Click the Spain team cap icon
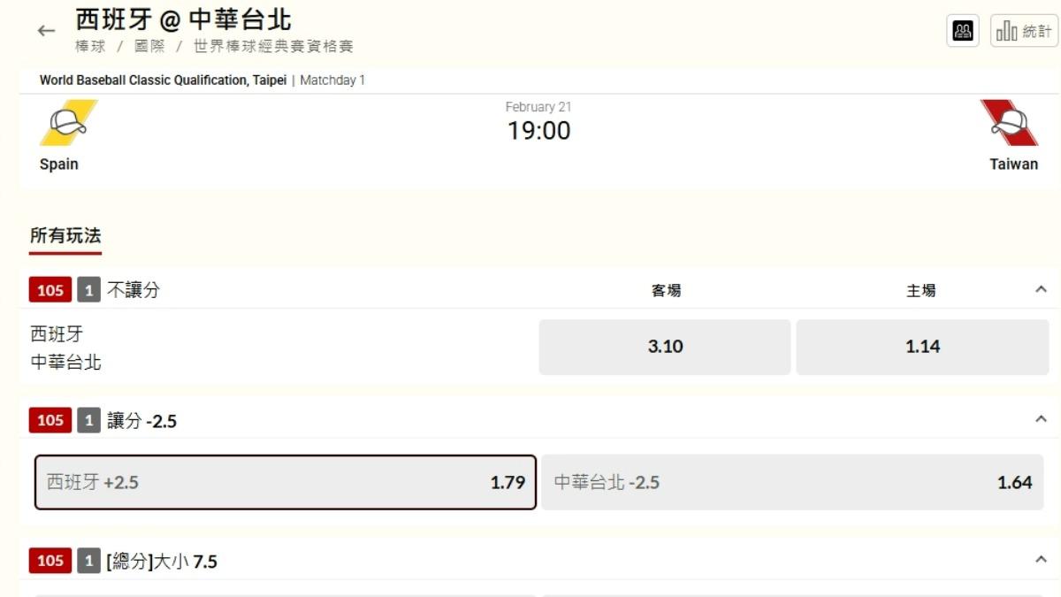1061x597 pixels. point(68,123)
